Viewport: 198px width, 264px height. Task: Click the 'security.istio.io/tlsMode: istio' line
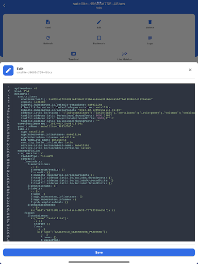coord(47,142)
